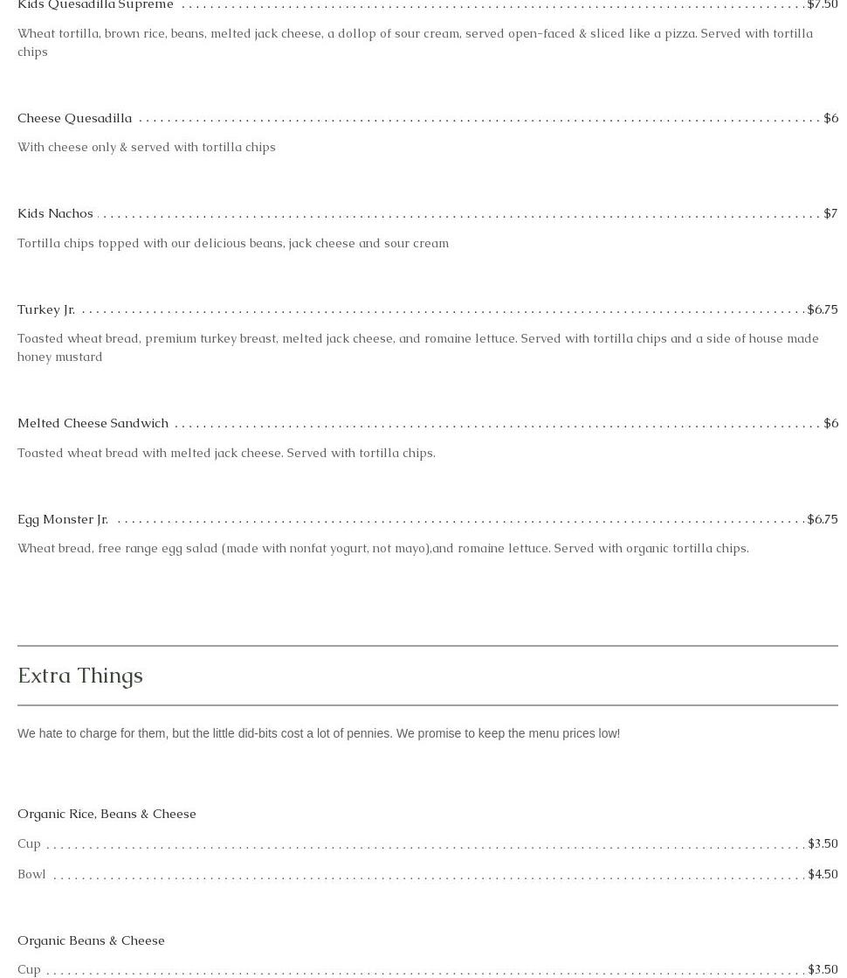Click the 'We hate to charge' note
The height and width of the screenshot is (978, 847).
click(x=319, y=733)
